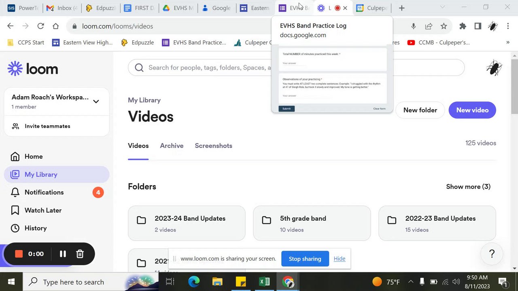This screenshot has height=291, width=518.
Task: Switch to the Archive tab
Action: 172,145
